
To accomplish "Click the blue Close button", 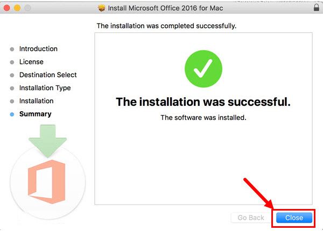I will coord(294,218).
